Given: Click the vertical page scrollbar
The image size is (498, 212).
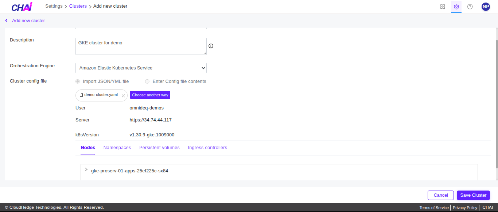Looking at the screenshot, I should pos(496,98).
